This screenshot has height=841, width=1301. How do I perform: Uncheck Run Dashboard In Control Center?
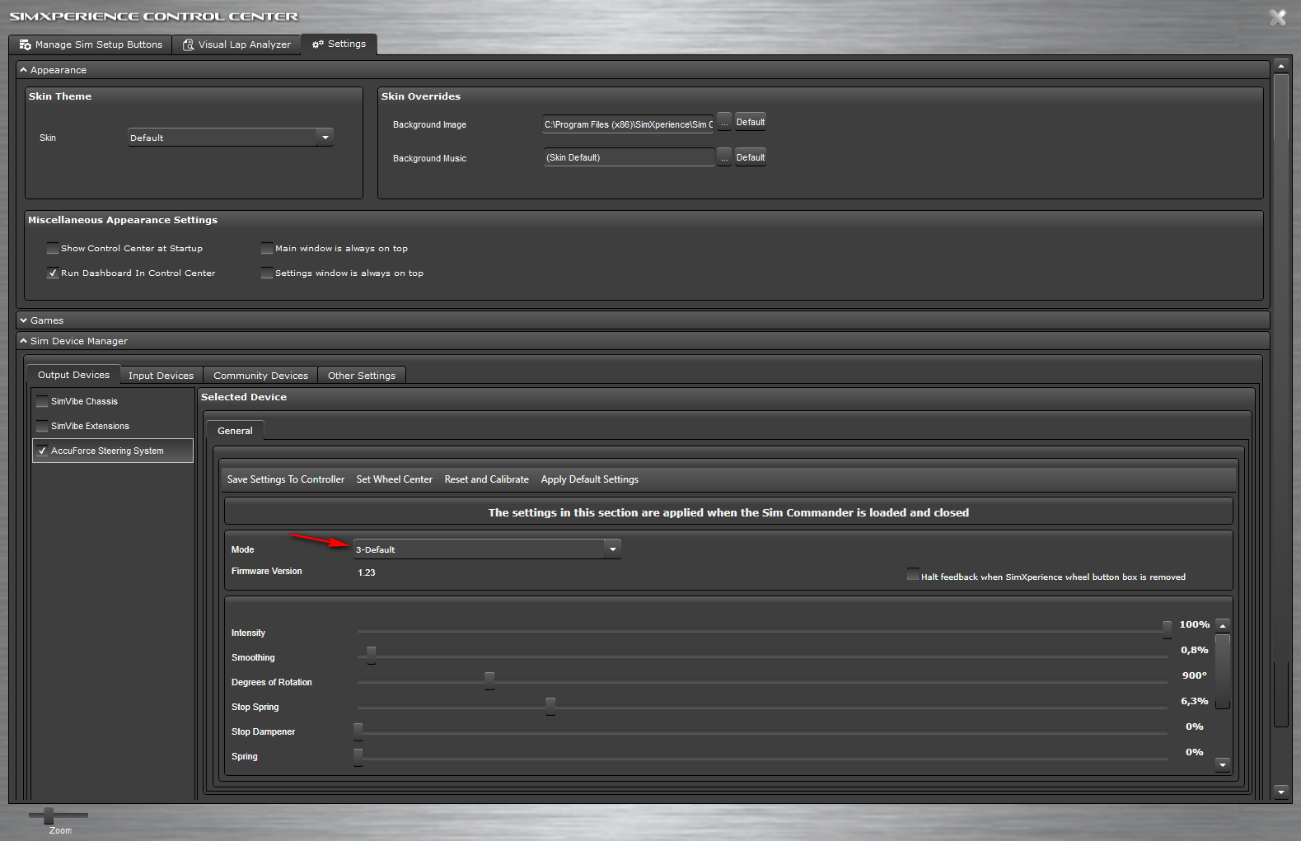[x=53, y=273]
